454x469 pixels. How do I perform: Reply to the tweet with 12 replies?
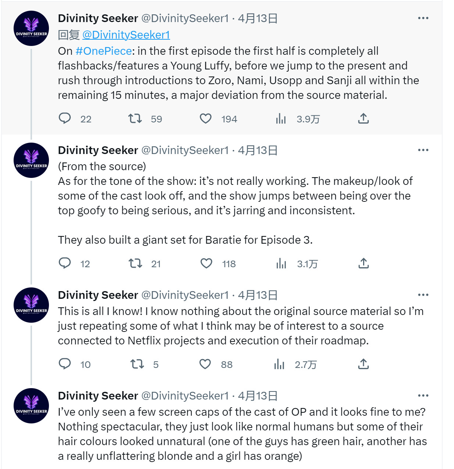[65, 263]
